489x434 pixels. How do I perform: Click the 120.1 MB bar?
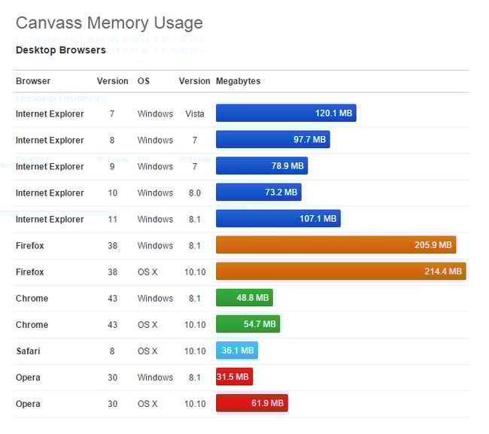[x=286, y=113]
